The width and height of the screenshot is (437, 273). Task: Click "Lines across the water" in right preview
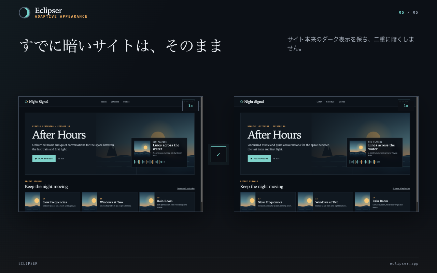(x=382, y=147)
